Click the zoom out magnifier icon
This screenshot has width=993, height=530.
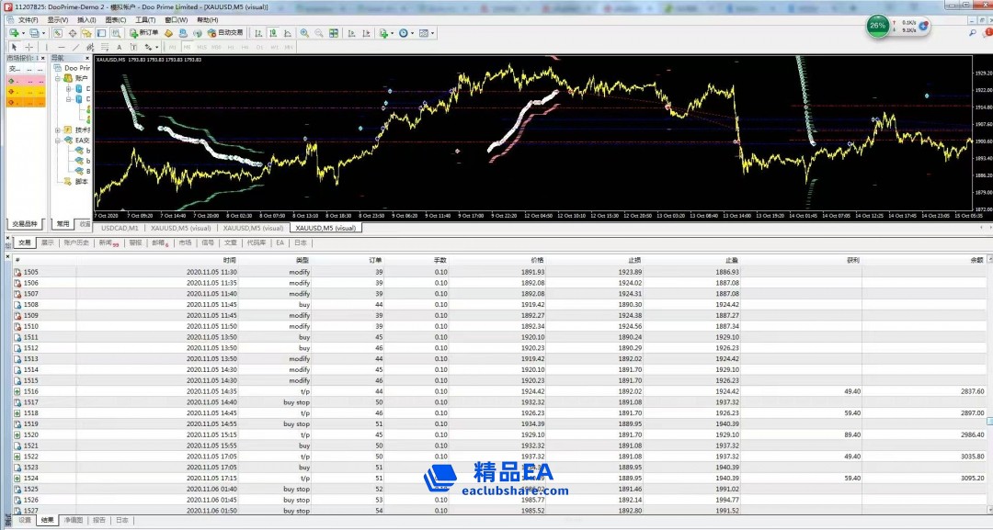(319, 33)
